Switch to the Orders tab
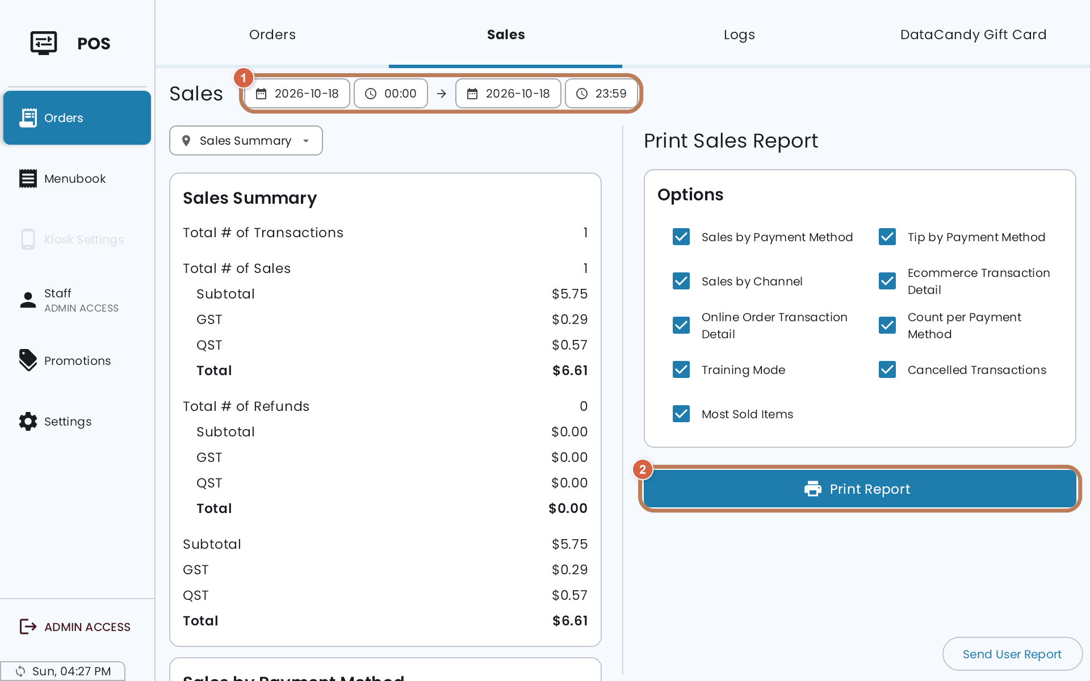The width and height of the screenshot is (1090, 681). (x=272, y=35)
